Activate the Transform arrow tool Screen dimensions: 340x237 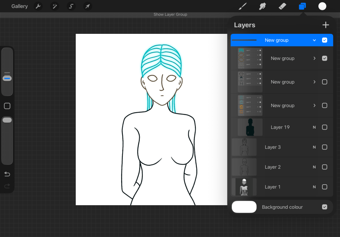pyautogui.click(x=87, y=6)
